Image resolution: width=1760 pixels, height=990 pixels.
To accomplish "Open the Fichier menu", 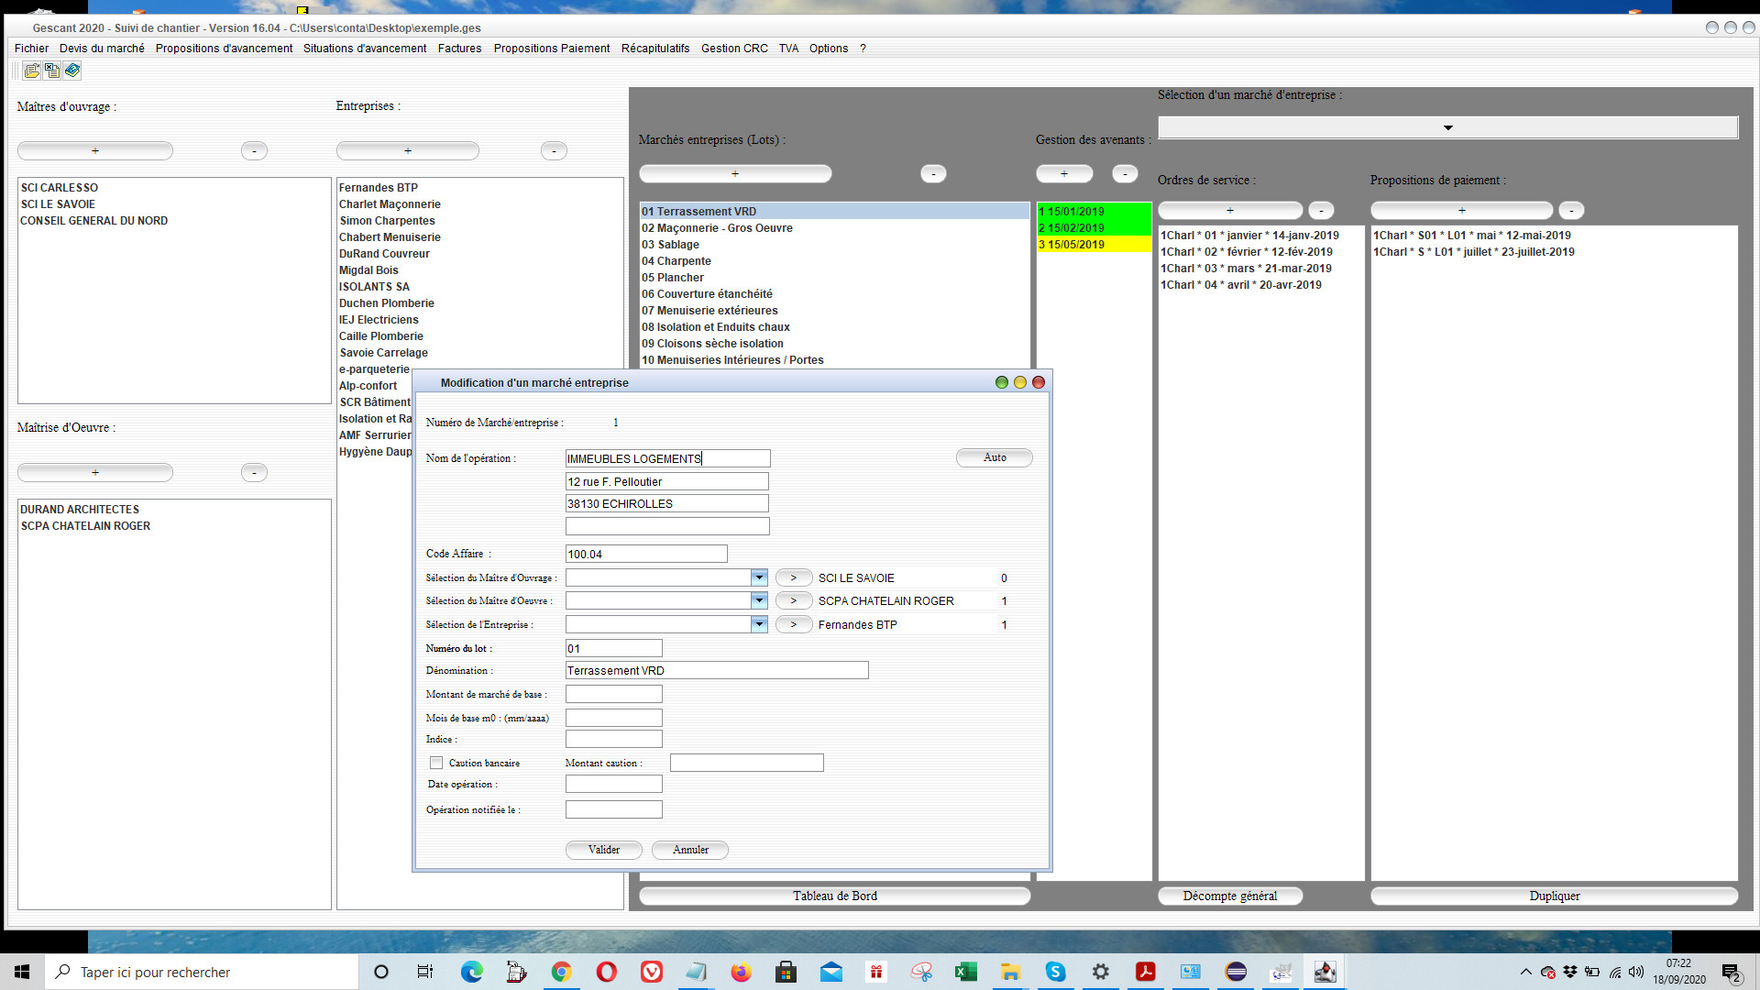I will point(31,49).
